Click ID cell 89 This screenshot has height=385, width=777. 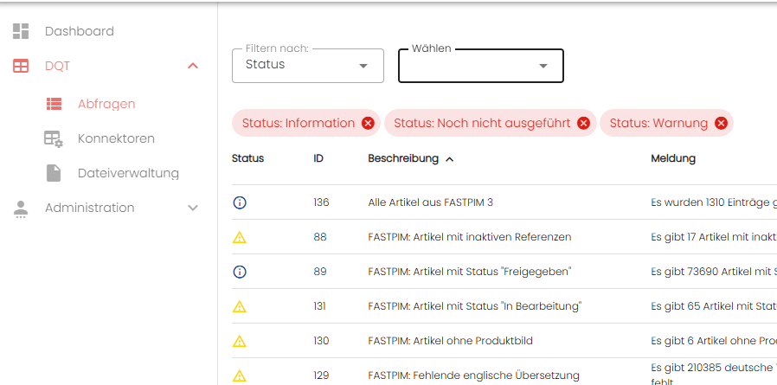[320, 272]
